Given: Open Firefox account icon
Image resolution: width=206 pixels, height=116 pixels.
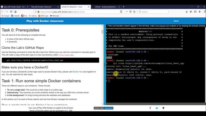Looking at the screenshot, I should 200,12.
